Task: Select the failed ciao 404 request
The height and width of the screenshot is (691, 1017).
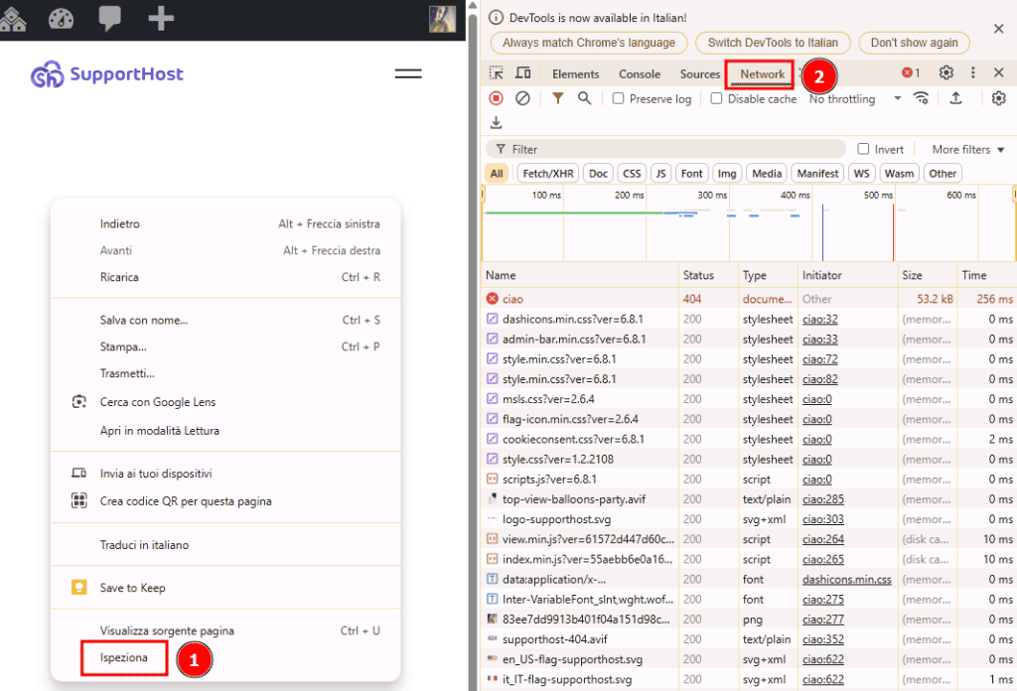Action: pos(749,299)
